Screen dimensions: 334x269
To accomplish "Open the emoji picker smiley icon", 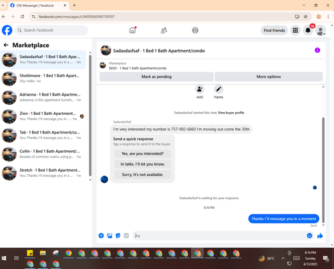I will (309, 236).
